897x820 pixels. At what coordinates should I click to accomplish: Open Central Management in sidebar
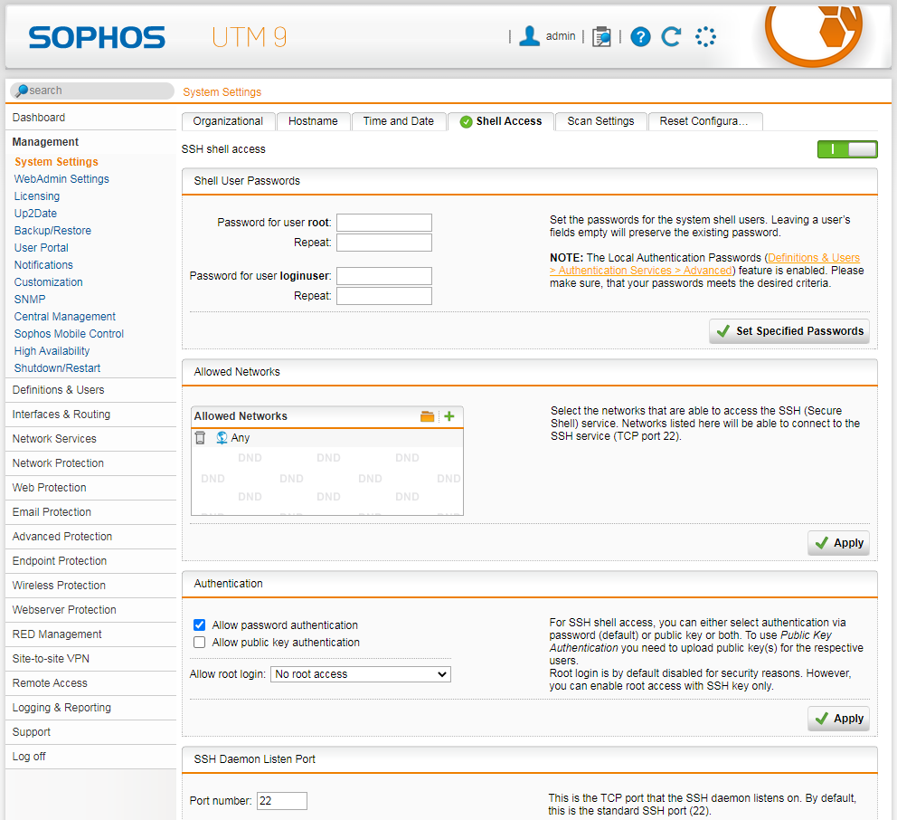[x=64, y=317]
